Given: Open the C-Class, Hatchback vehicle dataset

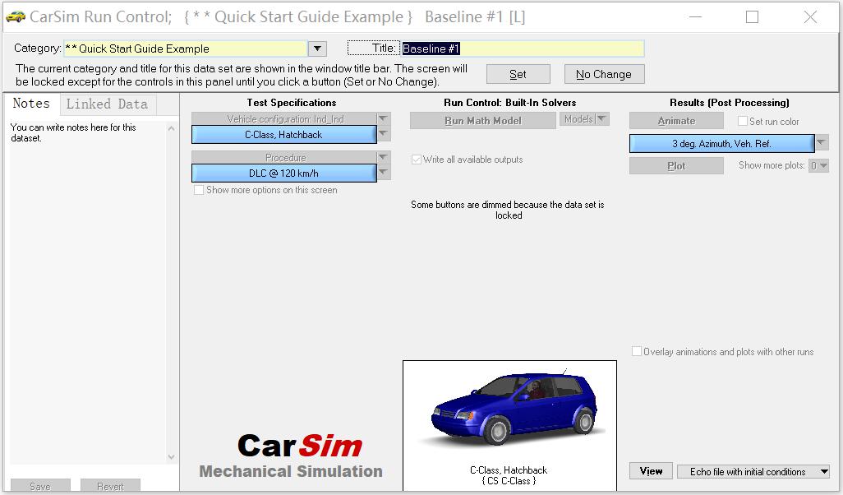Looking at the screenshot, I should point(285,134).
